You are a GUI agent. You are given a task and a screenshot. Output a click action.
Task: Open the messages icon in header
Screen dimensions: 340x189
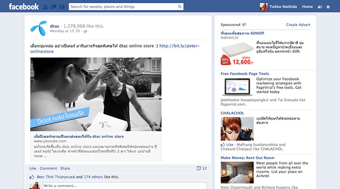point(53,7)
